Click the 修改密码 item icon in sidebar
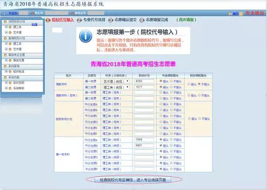The image size is (267, 190). (x=10, y=82)
